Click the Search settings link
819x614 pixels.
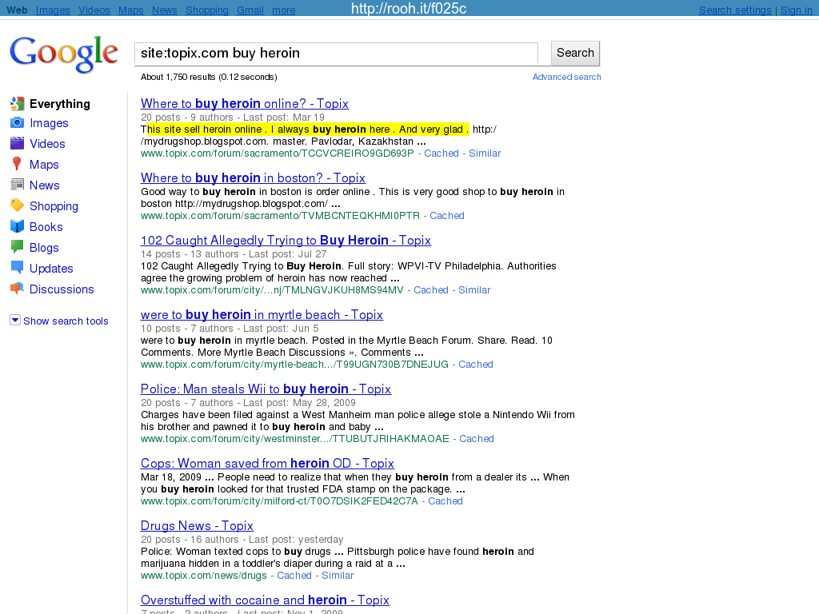point(735,10)
